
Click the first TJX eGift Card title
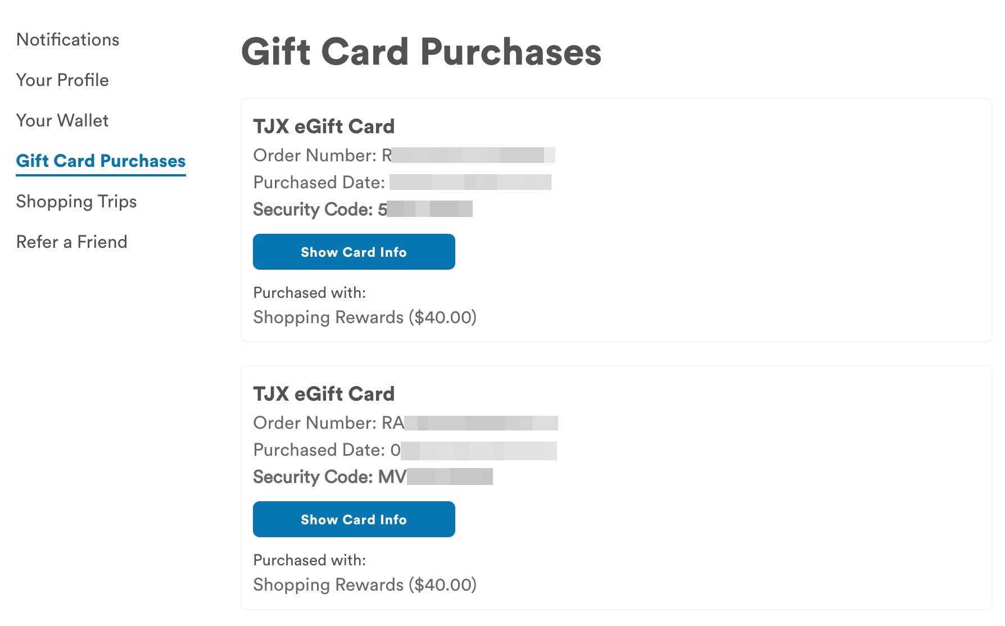324,126
